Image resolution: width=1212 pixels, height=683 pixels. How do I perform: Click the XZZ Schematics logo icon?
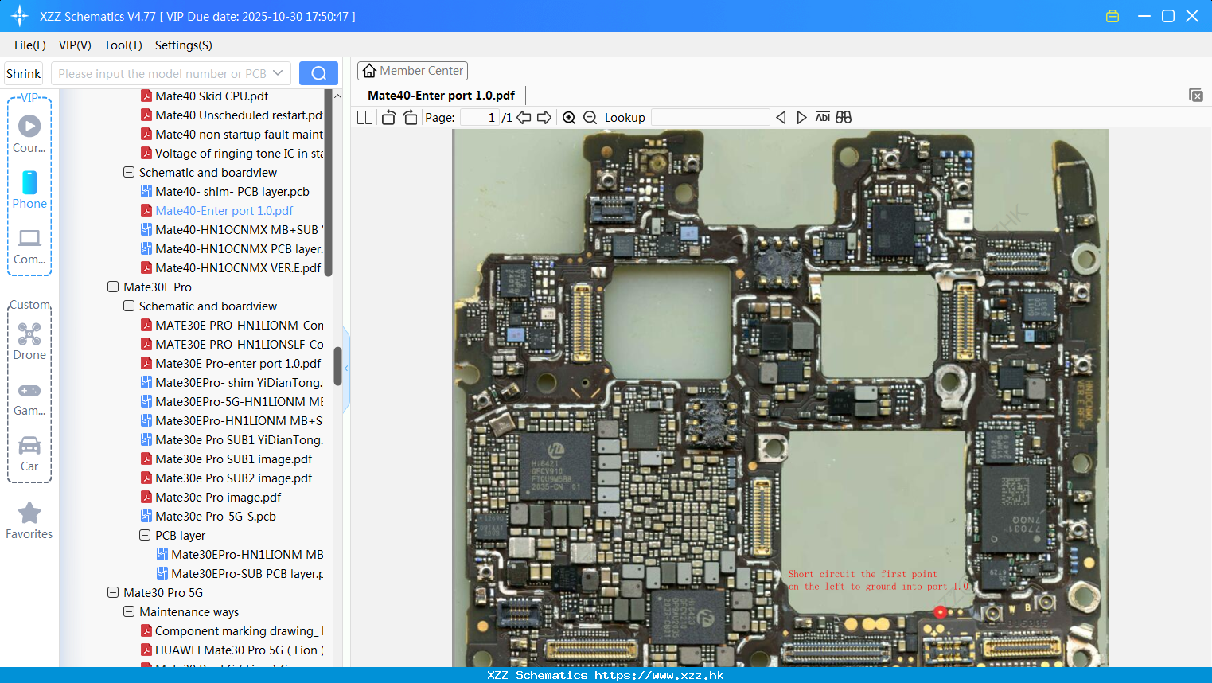[x=20, y=16]
